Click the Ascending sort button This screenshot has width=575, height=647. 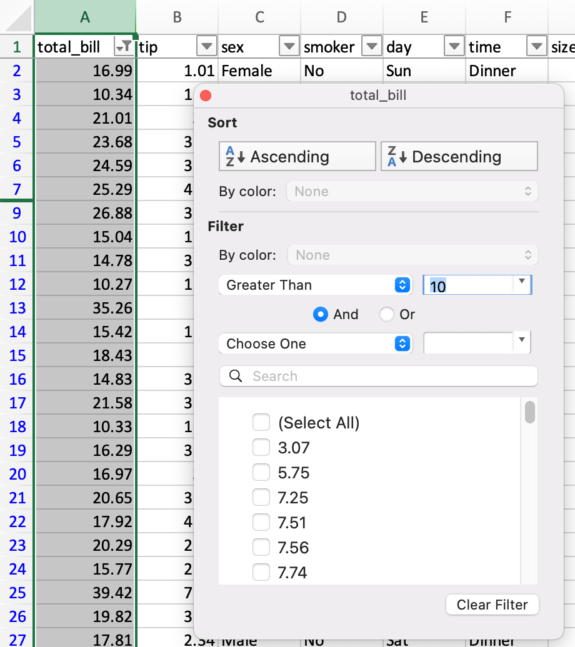(x=297, y=156)
